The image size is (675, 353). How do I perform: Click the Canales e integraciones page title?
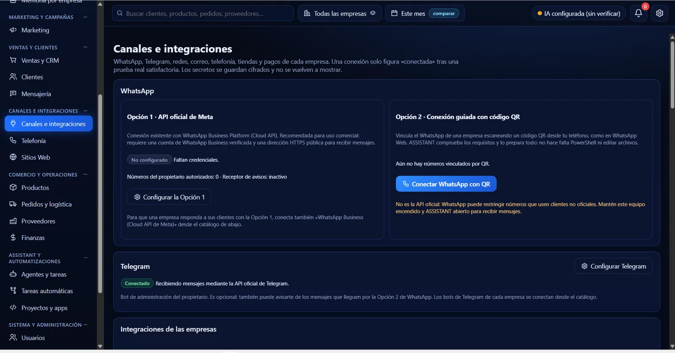click(173, 49)
